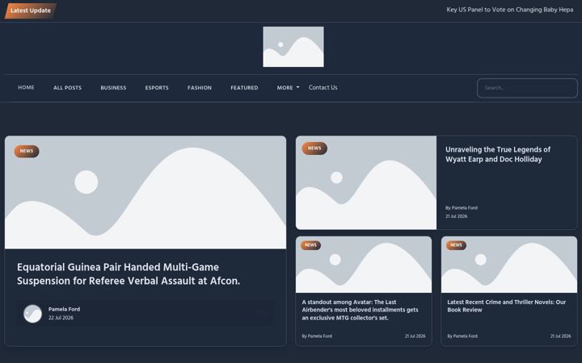Expand the MORE dropdown menu
This screenshot has width=582, height=363.
(x=288, y=88)
